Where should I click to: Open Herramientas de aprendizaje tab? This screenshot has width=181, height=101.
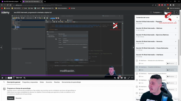(x=71, y=82)
